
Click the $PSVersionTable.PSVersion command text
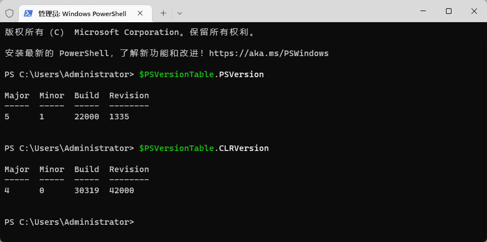pos(201,74)
